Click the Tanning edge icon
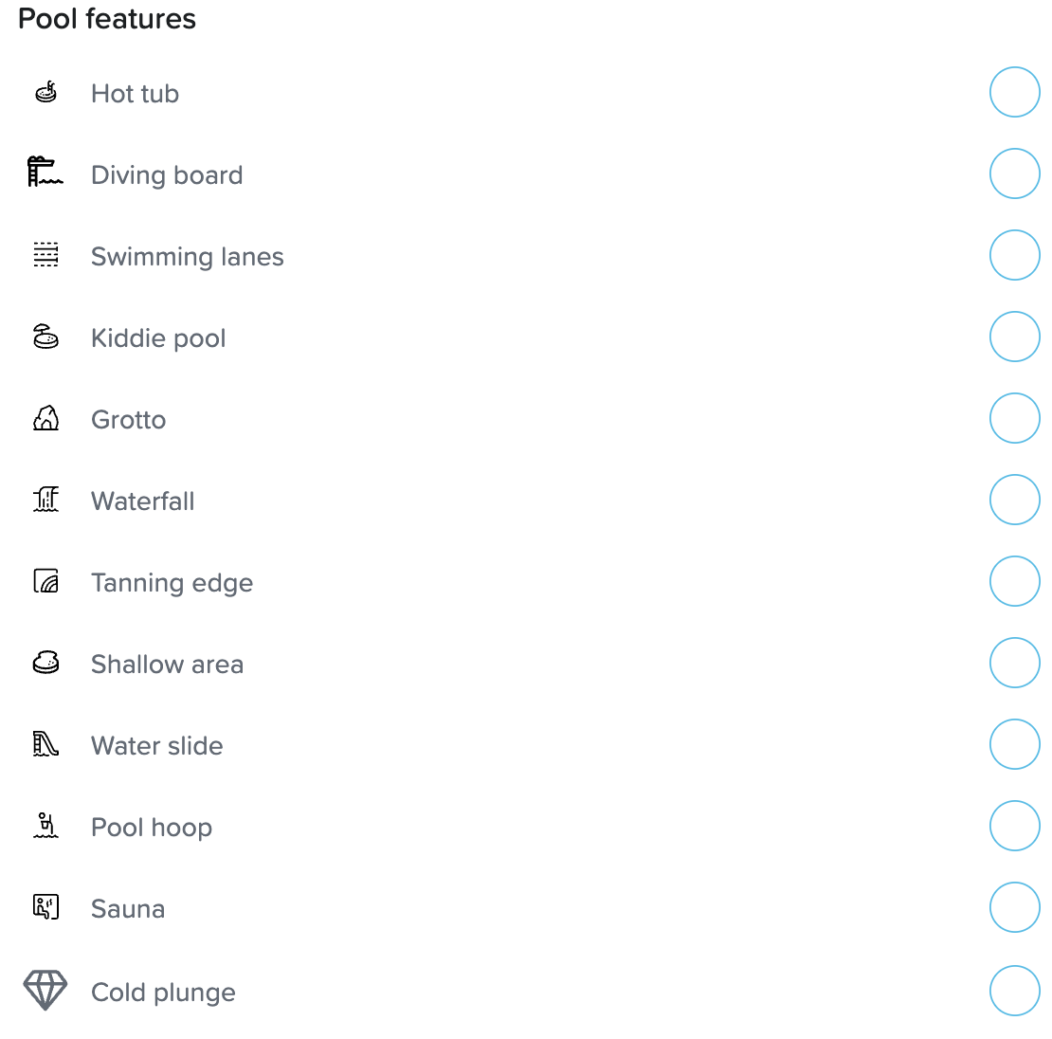The height and width of the screenshot is (1039, 1052). pyautogui.click(x=45, y=581)
